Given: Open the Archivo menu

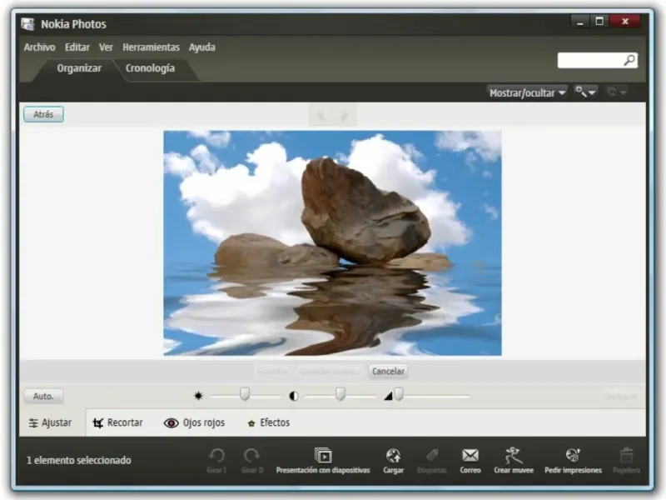Looking at the screenshot, I should pyautogui.click(x=39, y=47).
